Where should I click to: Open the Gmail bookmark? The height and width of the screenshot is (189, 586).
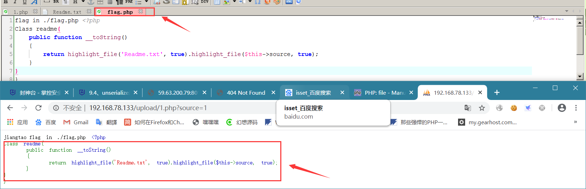click(76, 122)
